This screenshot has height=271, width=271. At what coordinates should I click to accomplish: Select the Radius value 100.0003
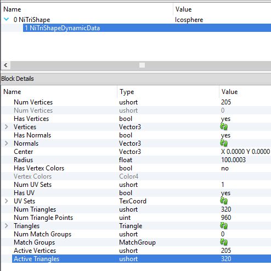click(233, 160)
